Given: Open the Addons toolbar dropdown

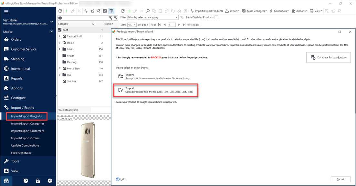Looking at the screenshot, I should click(299, 11).
